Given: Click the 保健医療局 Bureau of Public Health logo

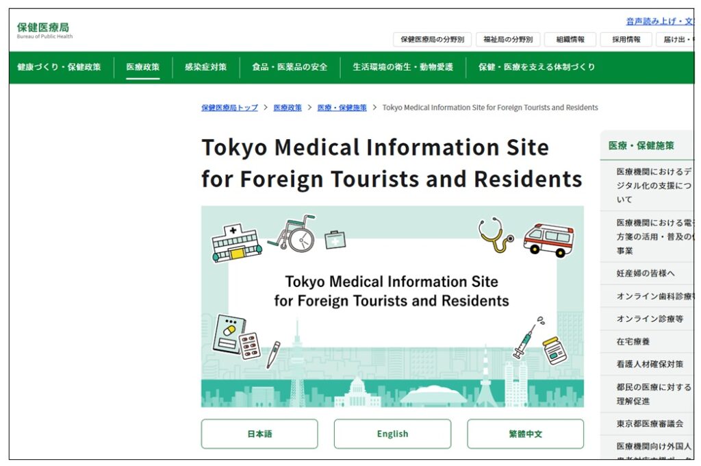Looking at the screenshot, I should (x=44, y=30).
